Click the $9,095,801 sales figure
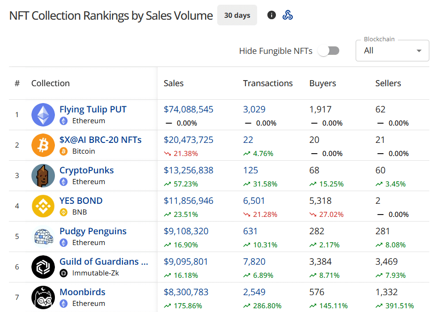The width and height of the screenshot is (442, 312). (186, 262)
